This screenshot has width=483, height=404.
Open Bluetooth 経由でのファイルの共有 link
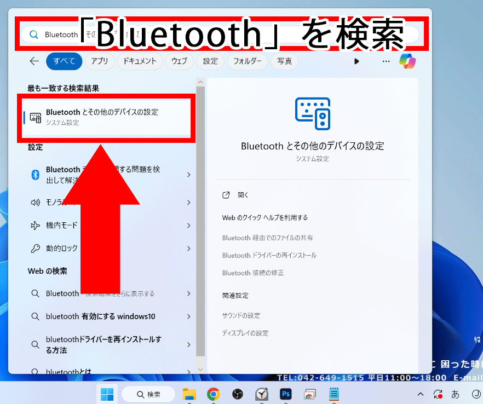click(267, 238)
